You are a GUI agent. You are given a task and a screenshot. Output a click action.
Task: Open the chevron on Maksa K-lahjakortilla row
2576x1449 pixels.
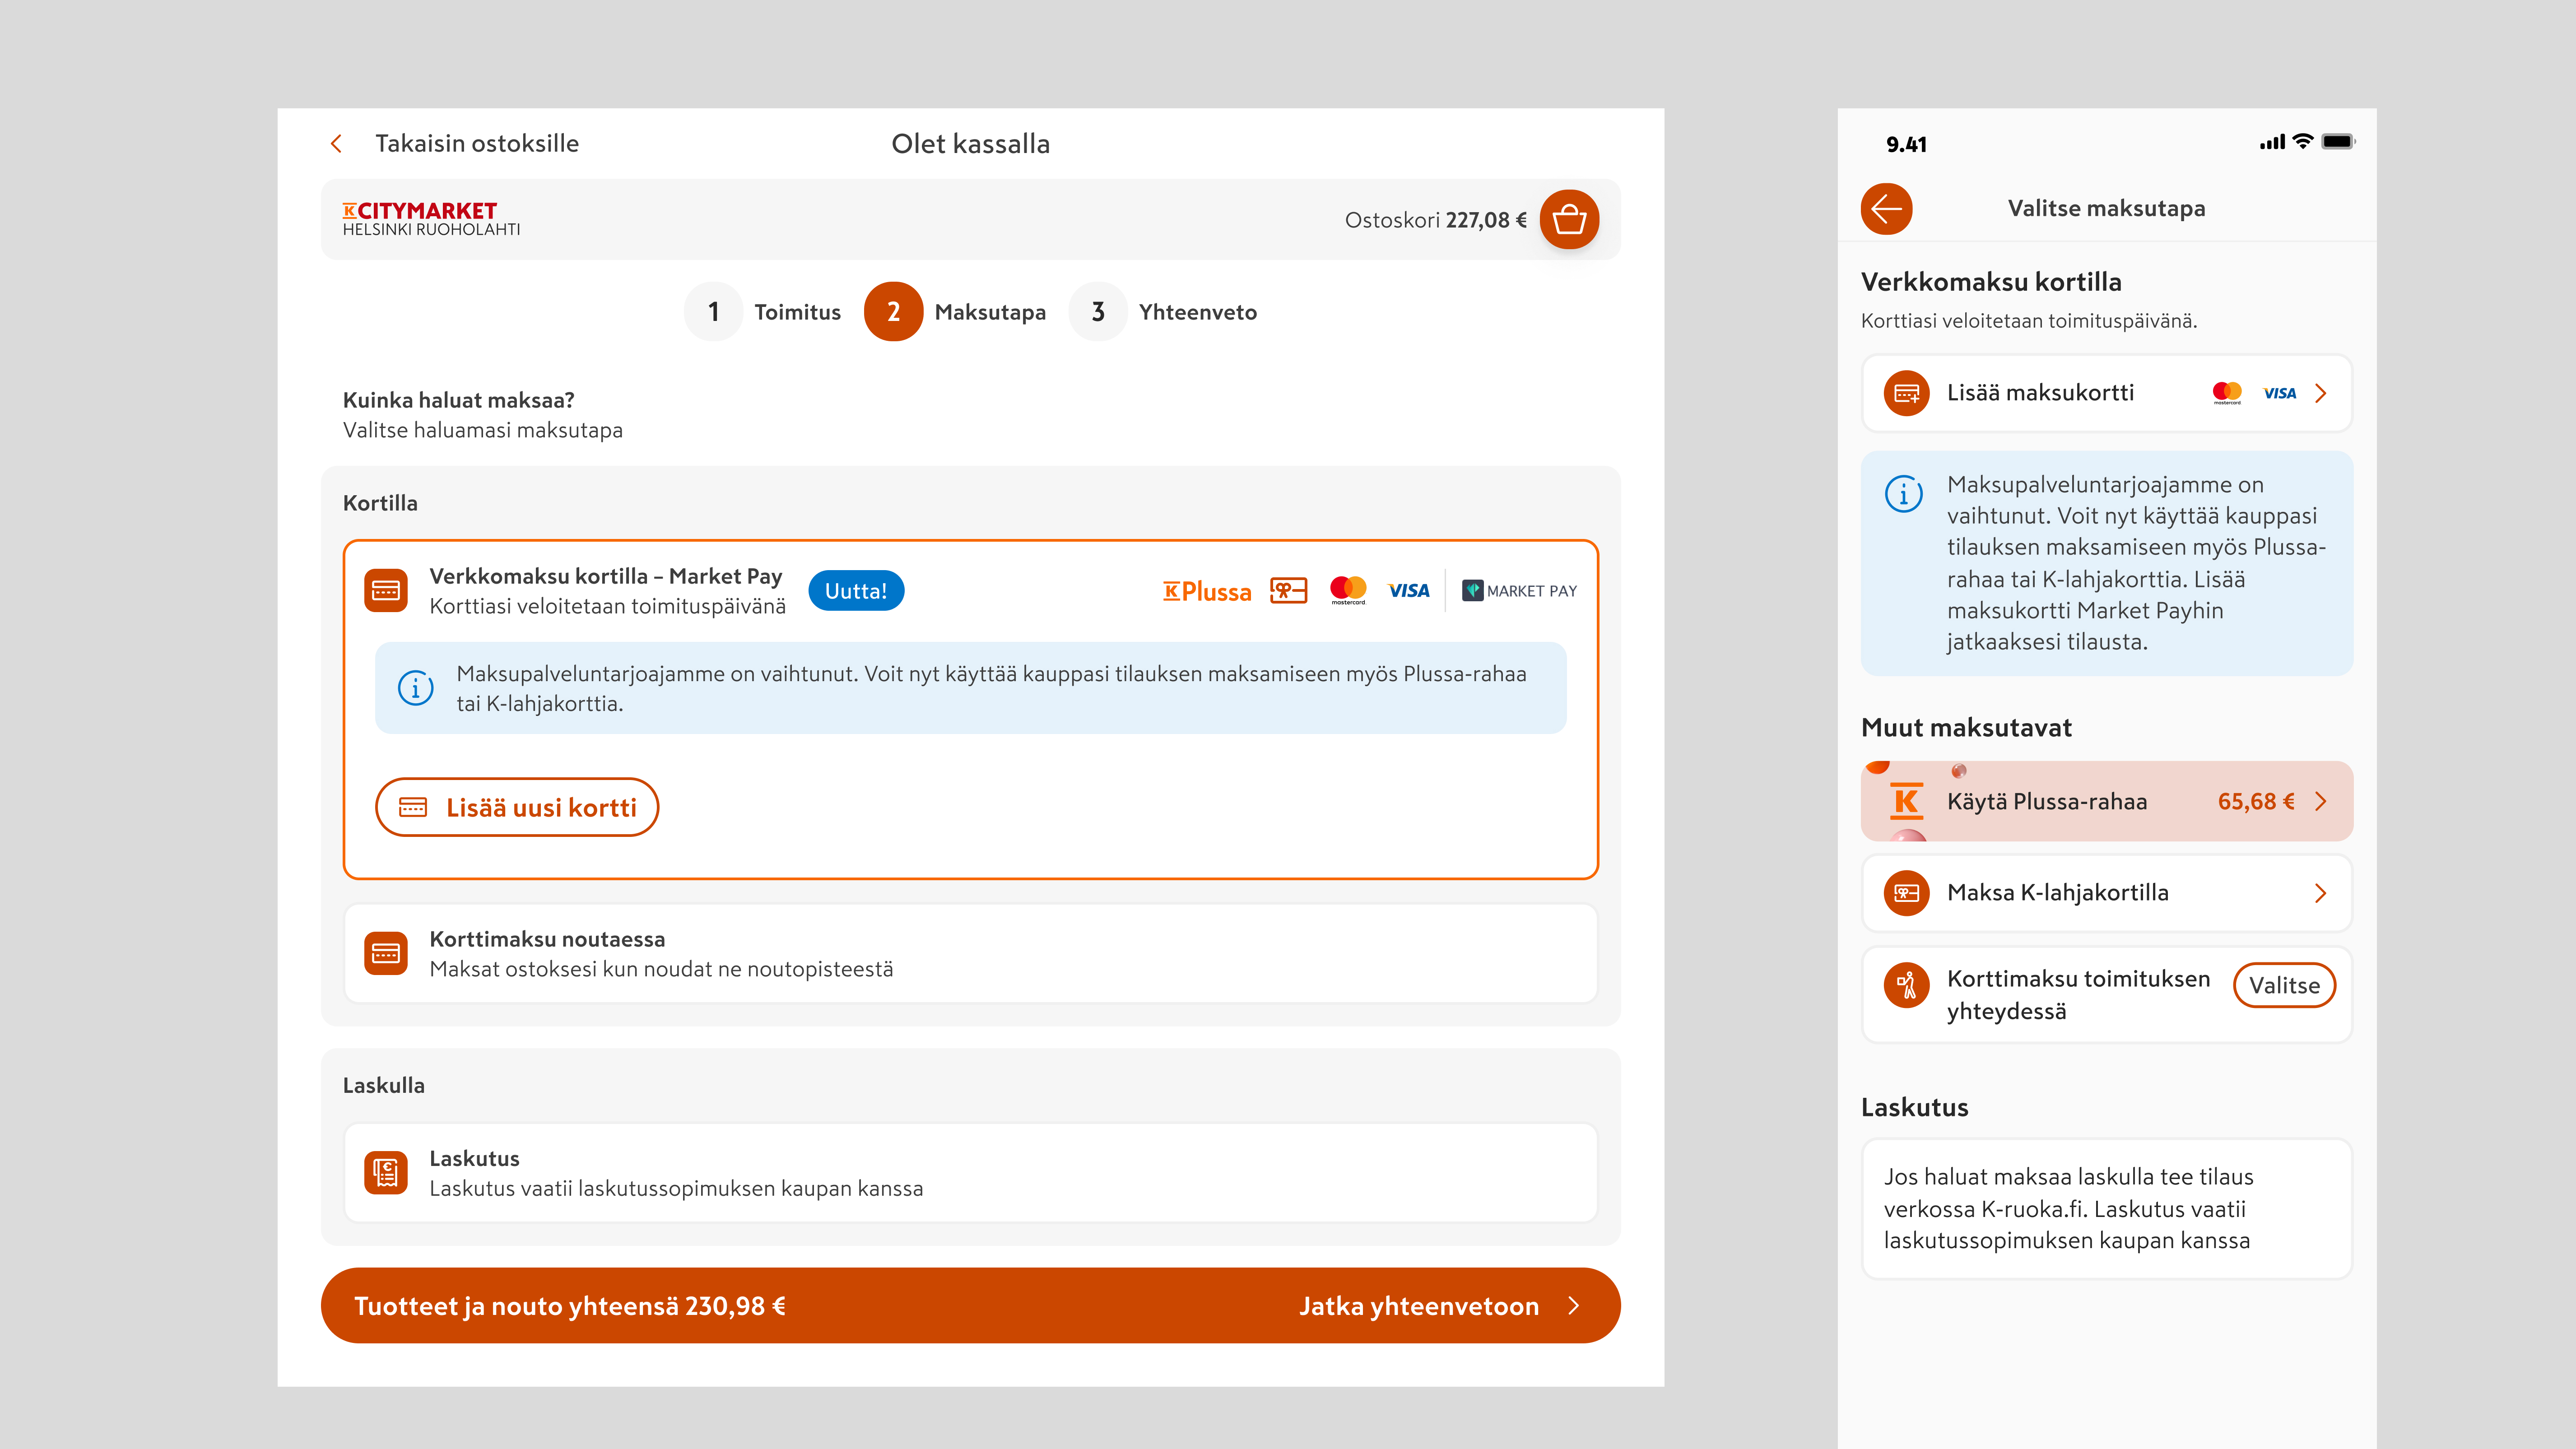click(x=2320, y=893)
